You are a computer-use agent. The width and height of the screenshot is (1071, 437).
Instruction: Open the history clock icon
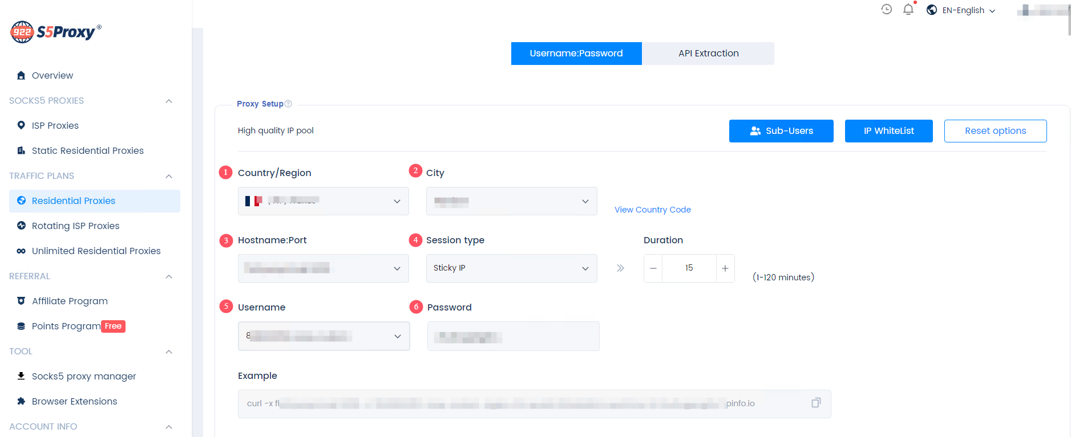tap(886, 9)
